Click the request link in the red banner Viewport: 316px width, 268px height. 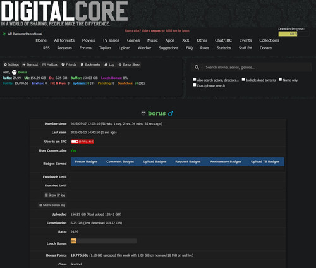(x=156, y=31)
